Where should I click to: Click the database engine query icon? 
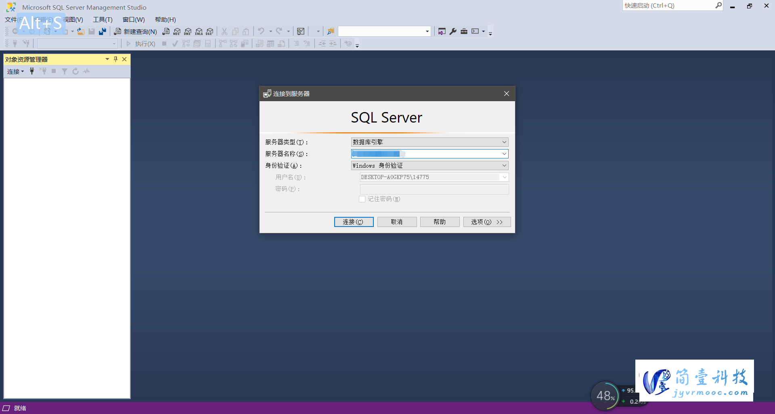(x=166, y=31)
